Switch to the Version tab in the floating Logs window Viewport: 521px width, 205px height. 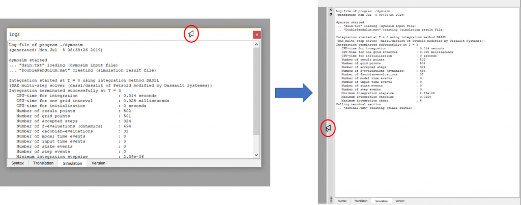98,163
